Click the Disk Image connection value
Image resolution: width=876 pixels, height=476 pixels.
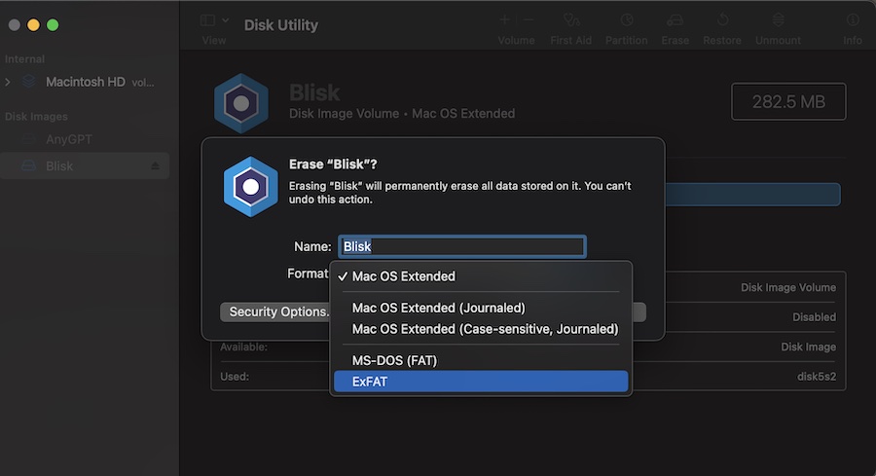tap(809, 347)
